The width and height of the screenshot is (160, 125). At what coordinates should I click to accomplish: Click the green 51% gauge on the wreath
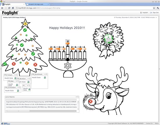tap(109, 39)
